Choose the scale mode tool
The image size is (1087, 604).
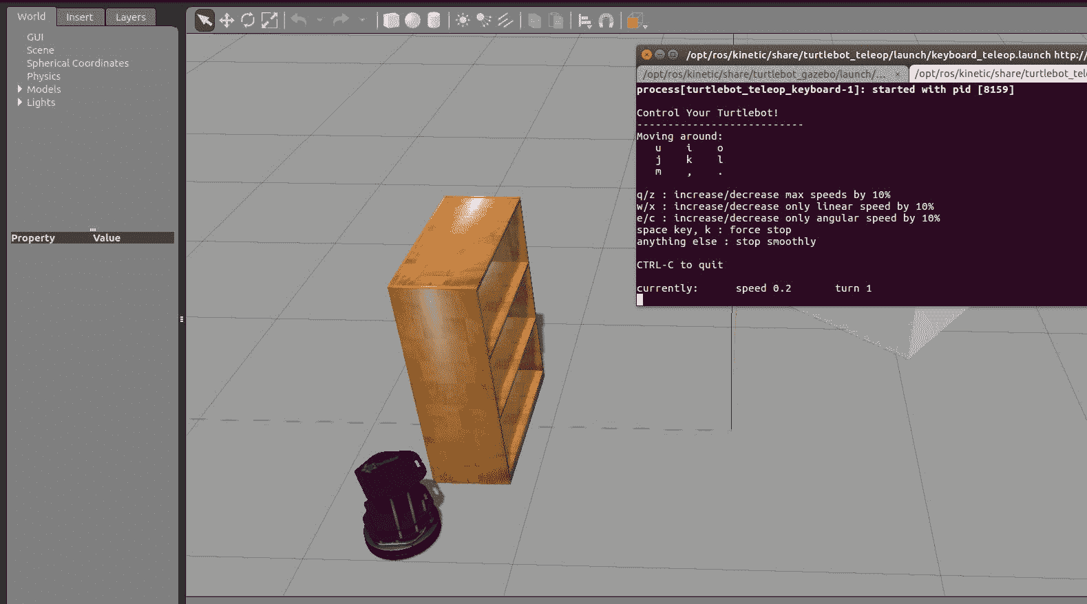pyautogui.click(x=269, y=21)
